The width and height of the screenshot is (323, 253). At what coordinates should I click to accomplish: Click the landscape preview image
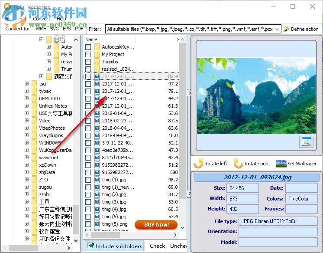pyautogui.click(x=256, y=95)
